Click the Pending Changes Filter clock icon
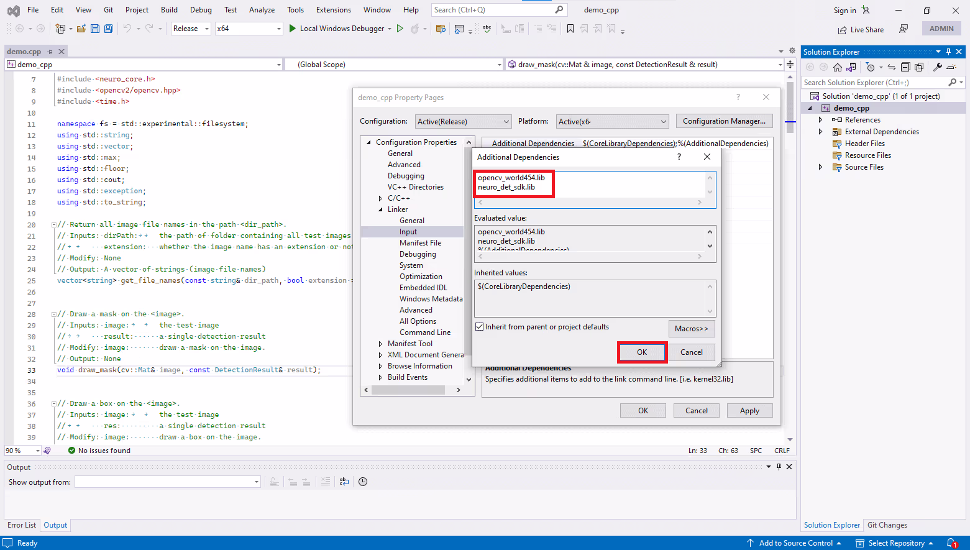Viewport: 970px width, 550px height. click(x=870, y=67)
